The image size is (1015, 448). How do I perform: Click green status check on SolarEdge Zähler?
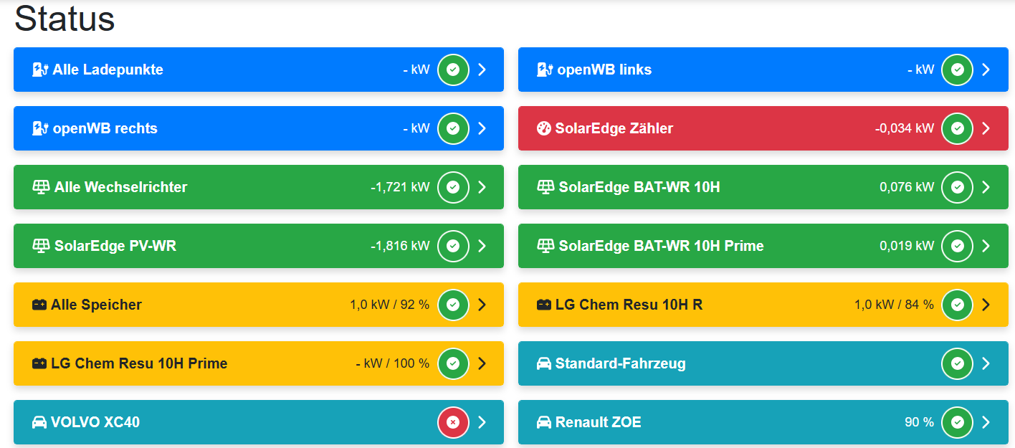click(957, 128)
